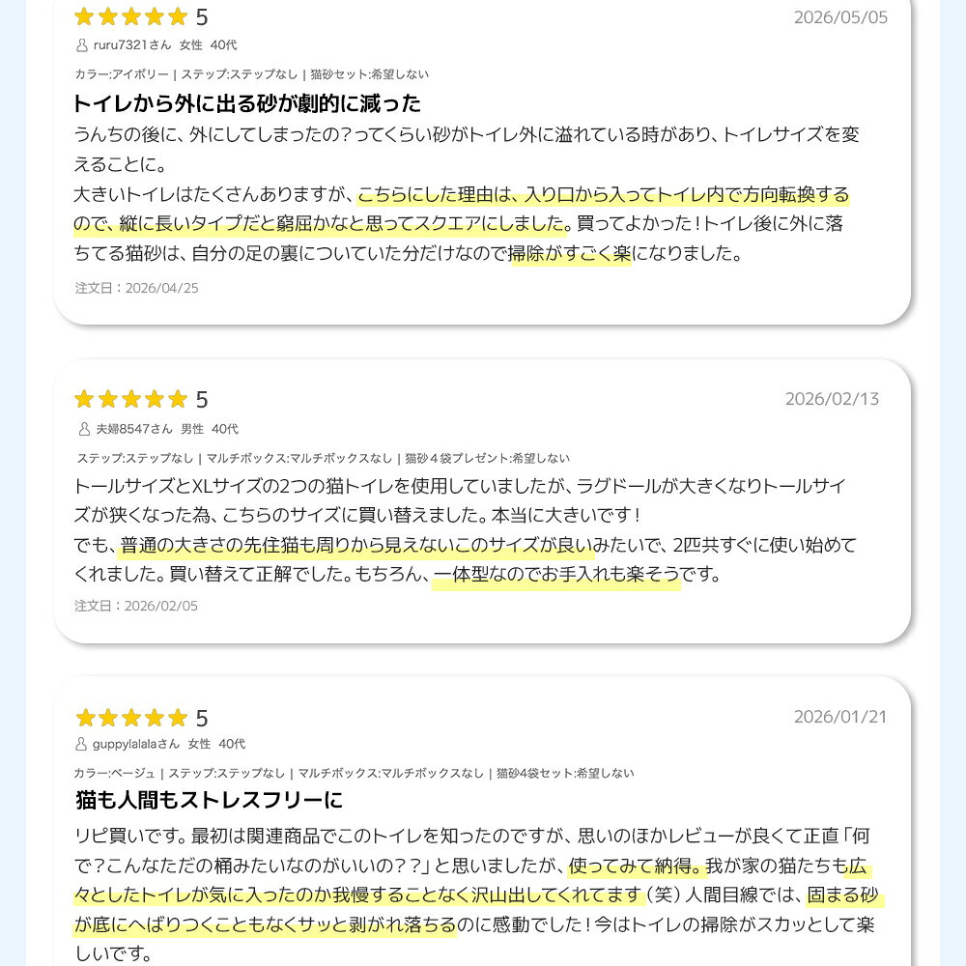Screen dimensions: 966x966
Task: Open reviewer ruru7321さん profile name
Action: [x=131, y=45]
